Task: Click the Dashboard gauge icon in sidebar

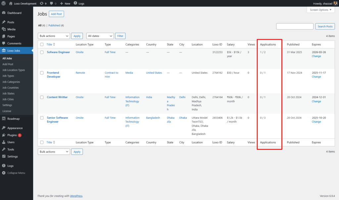Action: pos(4,13)
